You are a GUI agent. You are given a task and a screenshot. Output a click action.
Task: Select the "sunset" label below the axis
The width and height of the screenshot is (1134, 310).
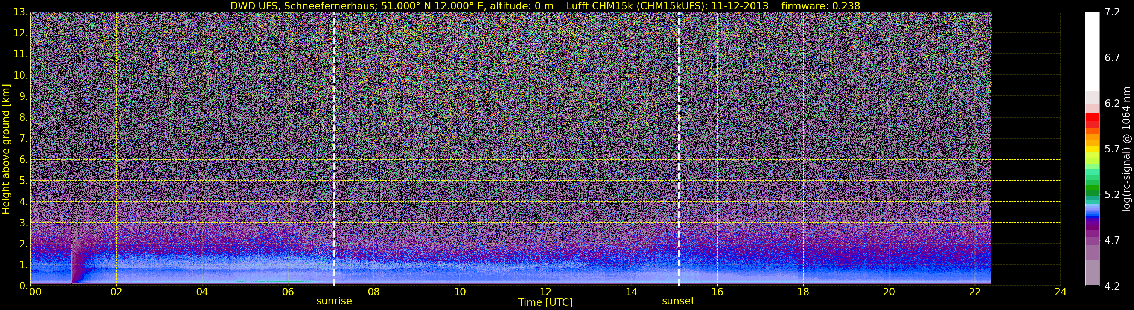[678, 301]
